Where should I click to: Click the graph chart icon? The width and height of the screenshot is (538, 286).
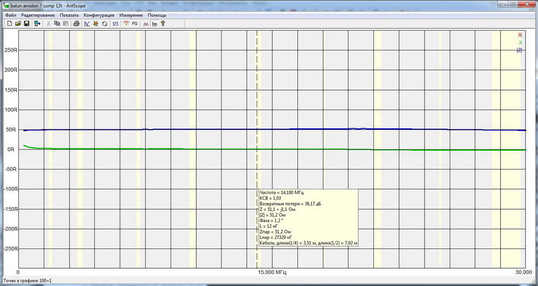87,24
